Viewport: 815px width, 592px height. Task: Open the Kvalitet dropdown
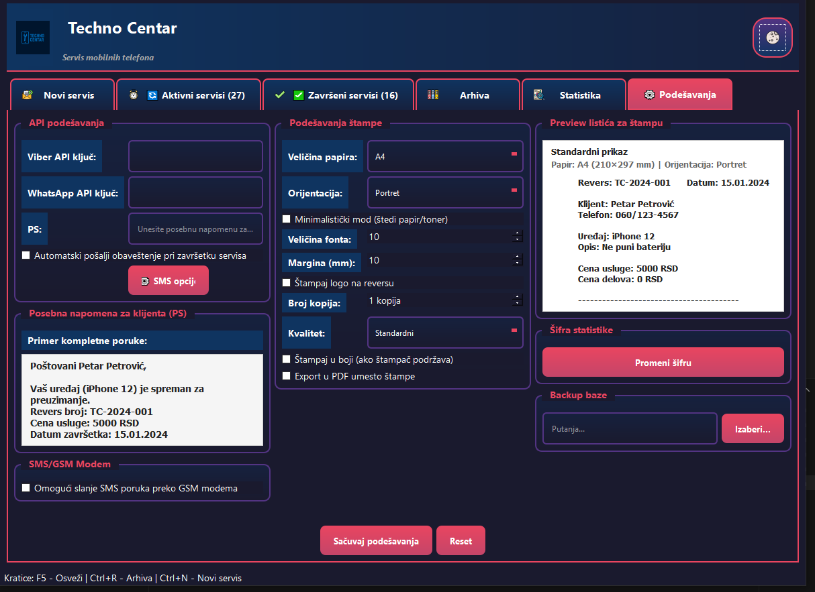(445, 333)
